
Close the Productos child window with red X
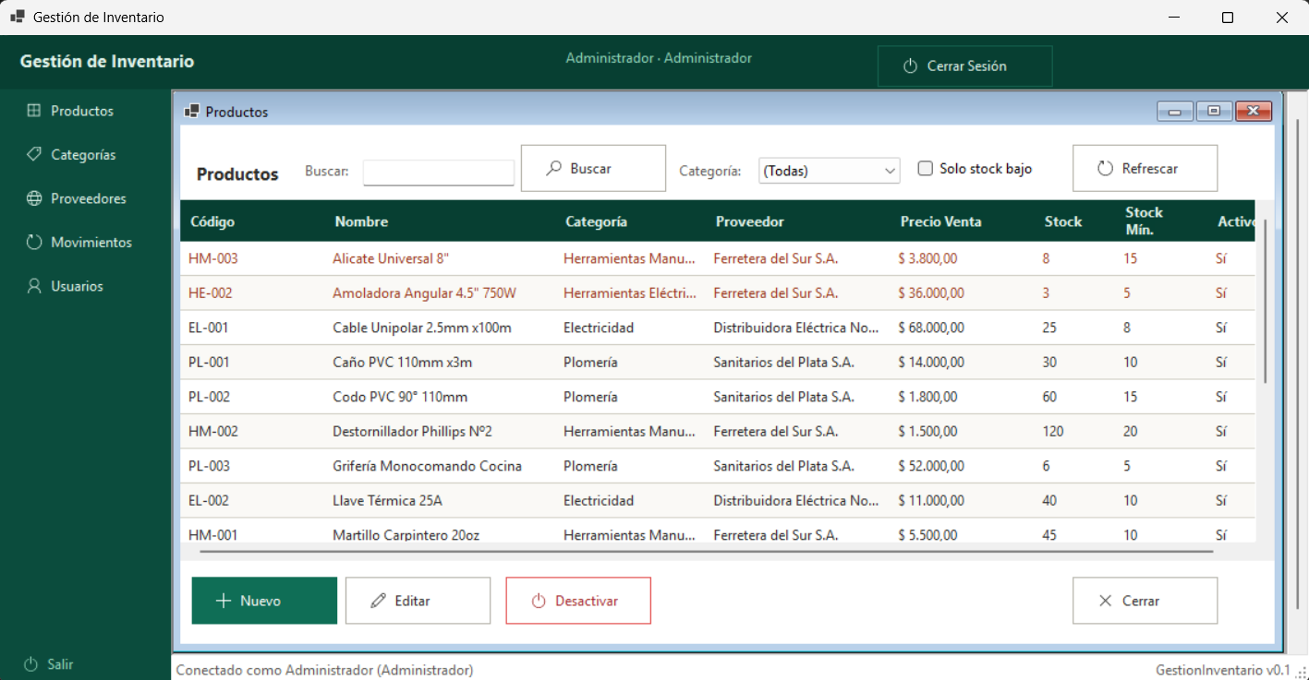pyautogui.click(x=1254, y=112)
